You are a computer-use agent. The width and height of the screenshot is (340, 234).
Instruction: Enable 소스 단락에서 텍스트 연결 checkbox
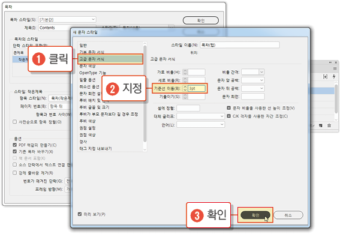[x=14, y=164]
